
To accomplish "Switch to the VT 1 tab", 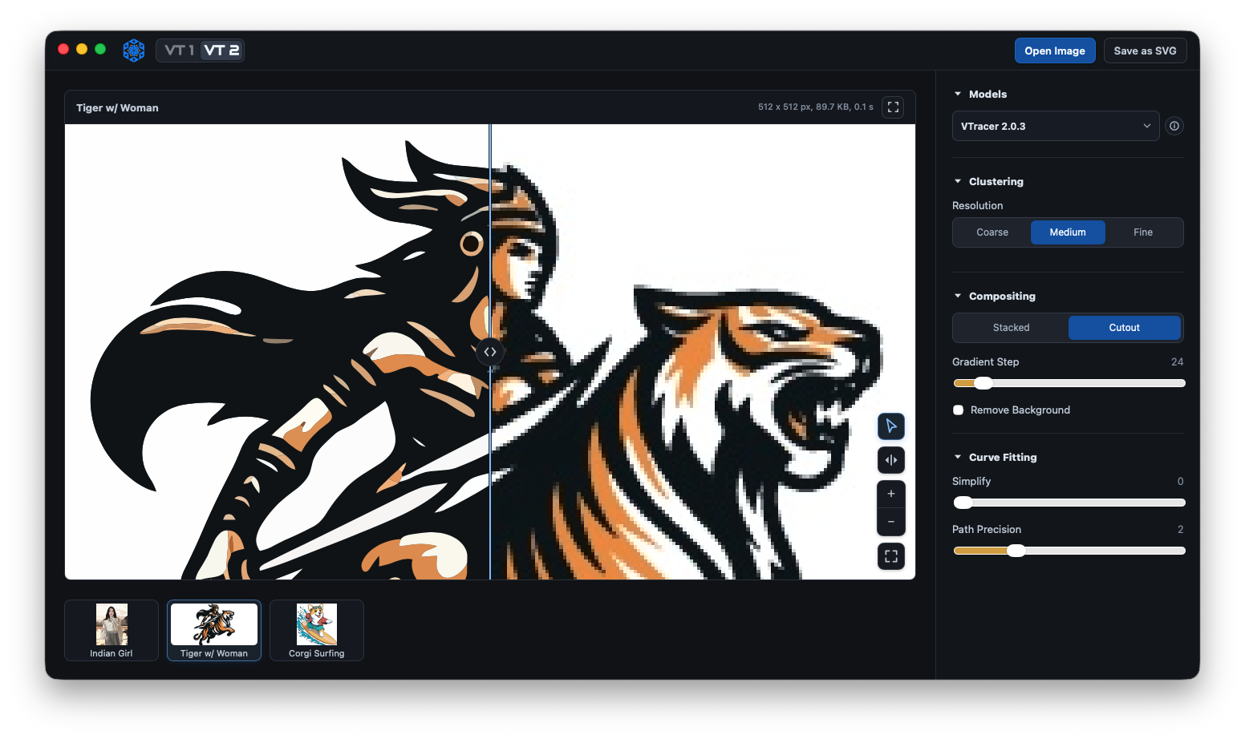I will click(179, 50).
